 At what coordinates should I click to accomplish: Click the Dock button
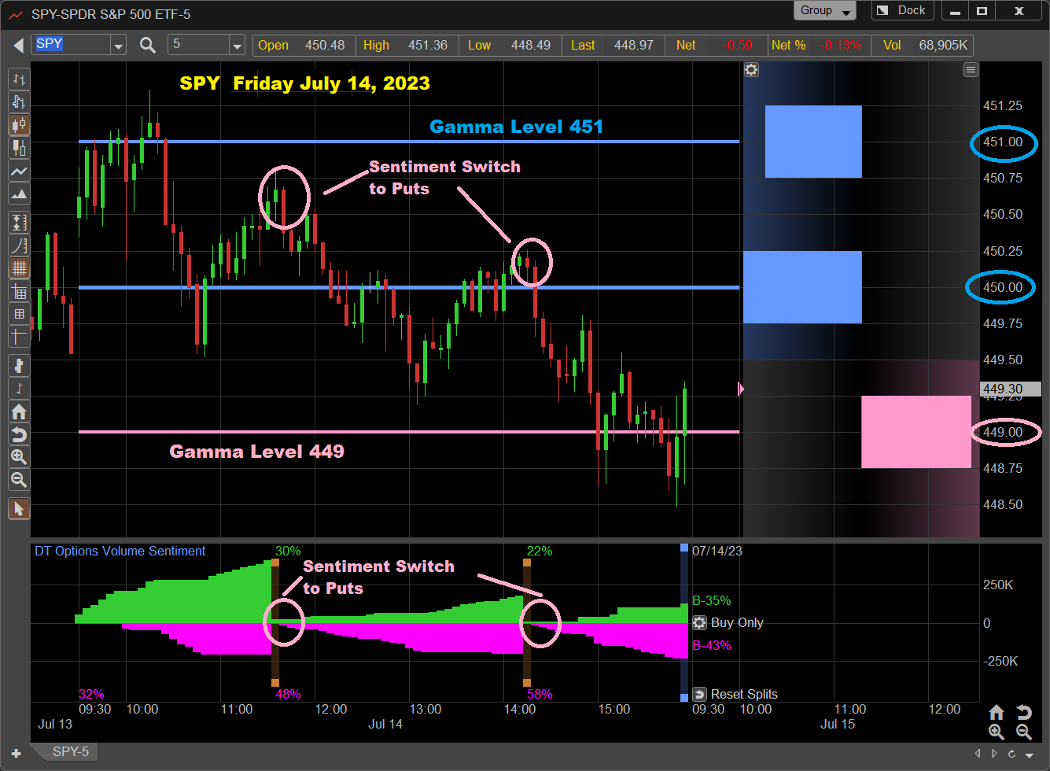[902, 11]
